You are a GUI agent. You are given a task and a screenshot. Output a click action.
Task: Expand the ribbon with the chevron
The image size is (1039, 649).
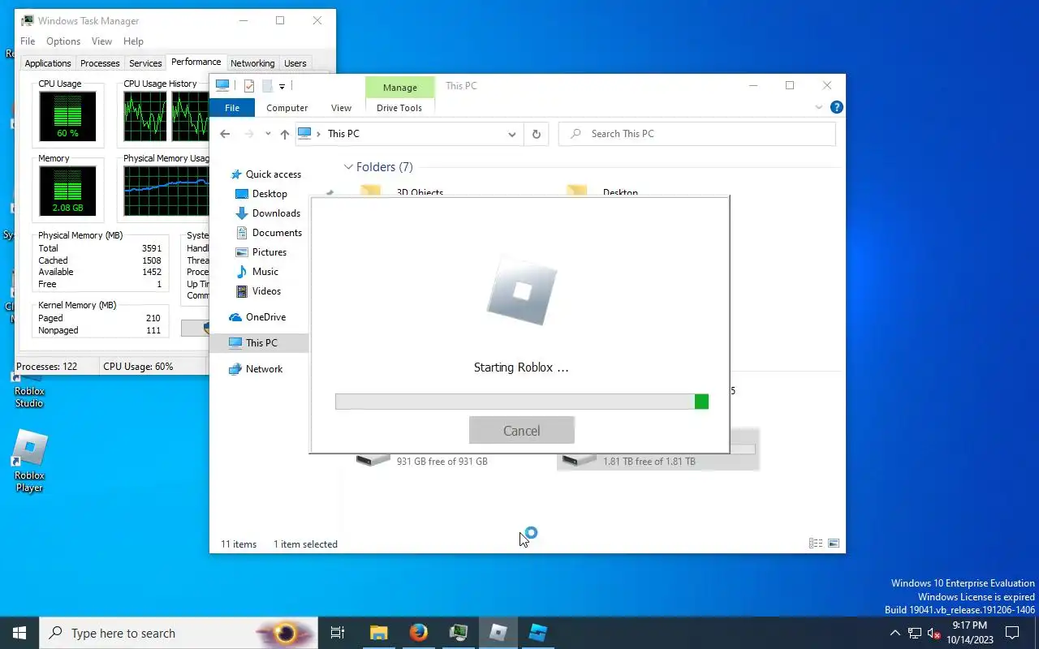(x=818, y=107)
